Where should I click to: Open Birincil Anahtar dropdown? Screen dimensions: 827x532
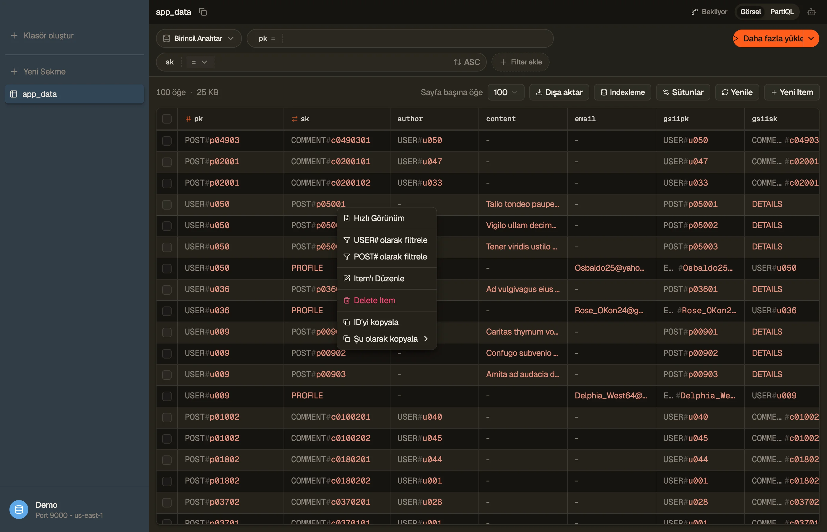(198, 38)
